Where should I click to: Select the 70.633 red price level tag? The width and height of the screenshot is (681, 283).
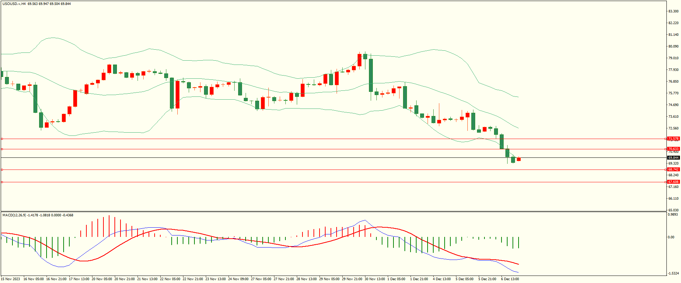673,149
